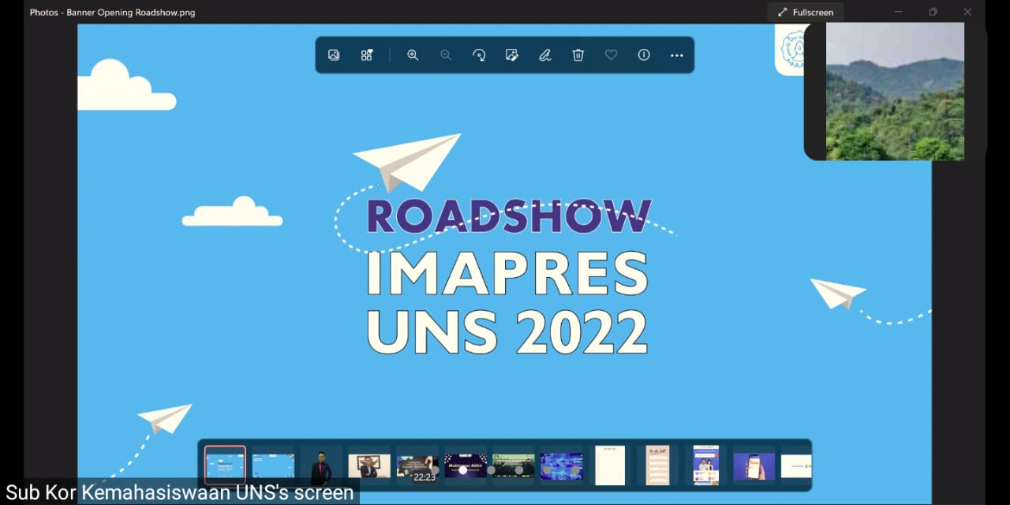Select the currently highlighted first filmstrip thumbnail
The height and width of the screenshot is (505, 1010).
click(225, 466)
